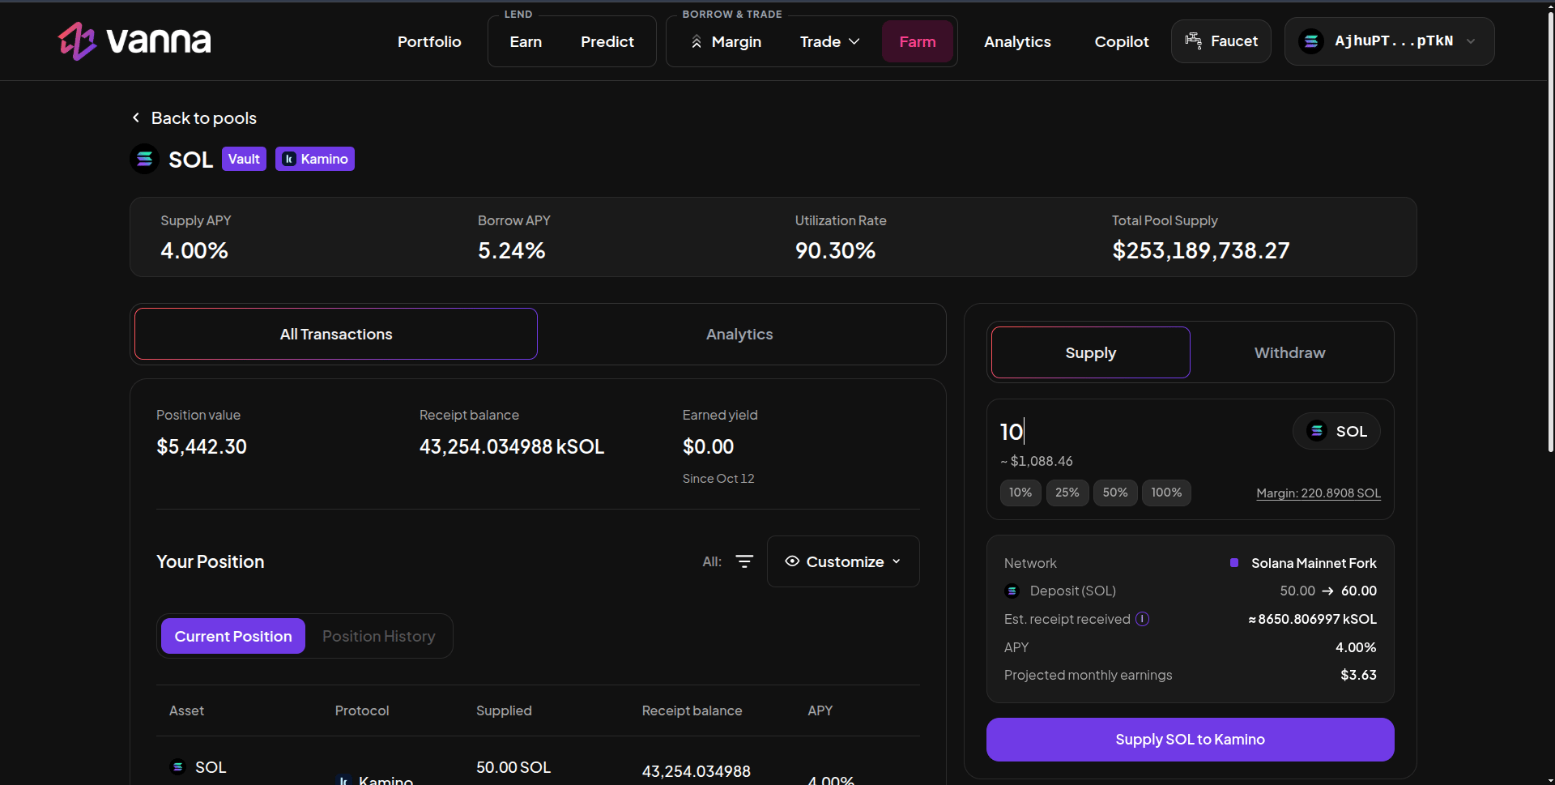Click the eye icon in the Customize button
Screen dimensions: 1555x785
tap(792, 561)
